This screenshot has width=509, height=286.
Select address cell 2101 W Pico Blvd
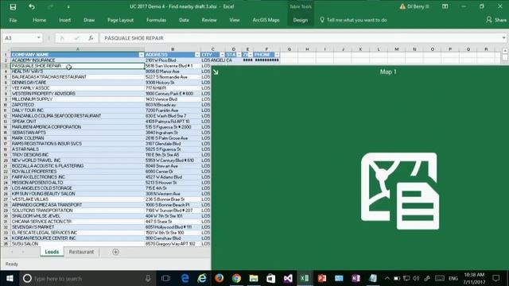(x=173, y=60)
